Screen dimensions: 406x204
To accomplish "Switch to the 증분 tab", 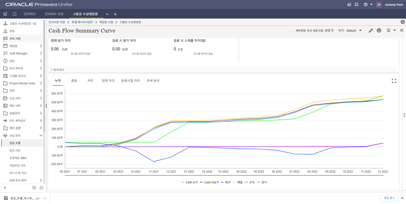I will click(x=74, y=81).
